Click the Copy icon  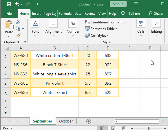point(18,29)
